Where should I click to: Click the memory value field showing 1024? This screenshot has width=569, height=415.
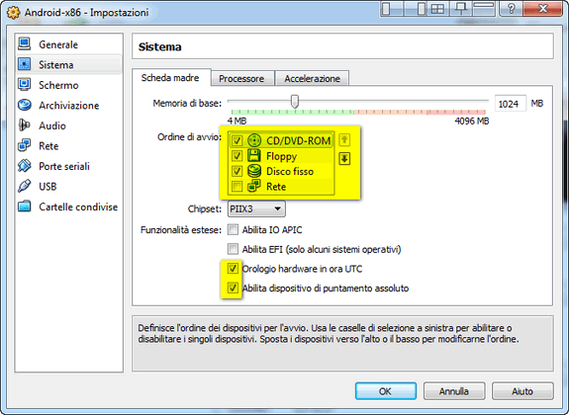pyautogui.click(x=510, y=104)
